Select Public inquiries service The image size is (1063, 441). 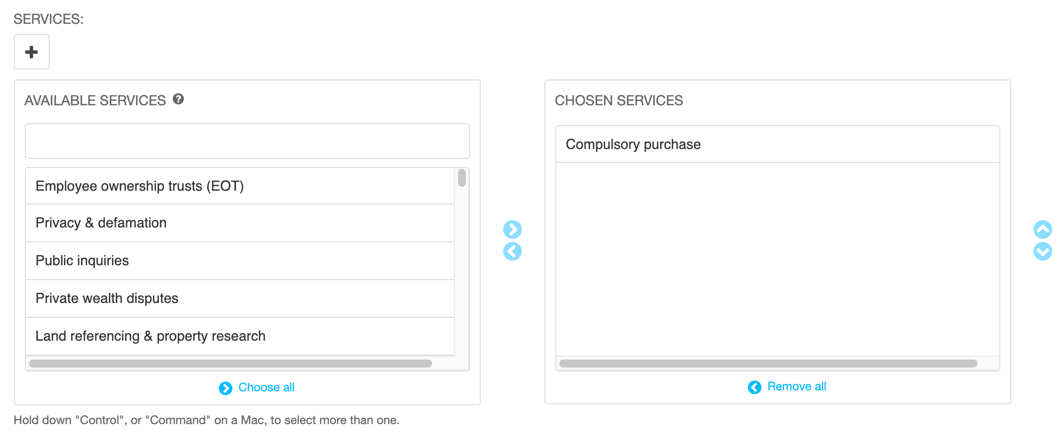coord(240,261)
